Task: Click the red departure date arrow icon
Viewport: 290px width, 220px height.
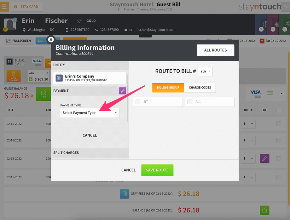Action: (x=262, y=41)
